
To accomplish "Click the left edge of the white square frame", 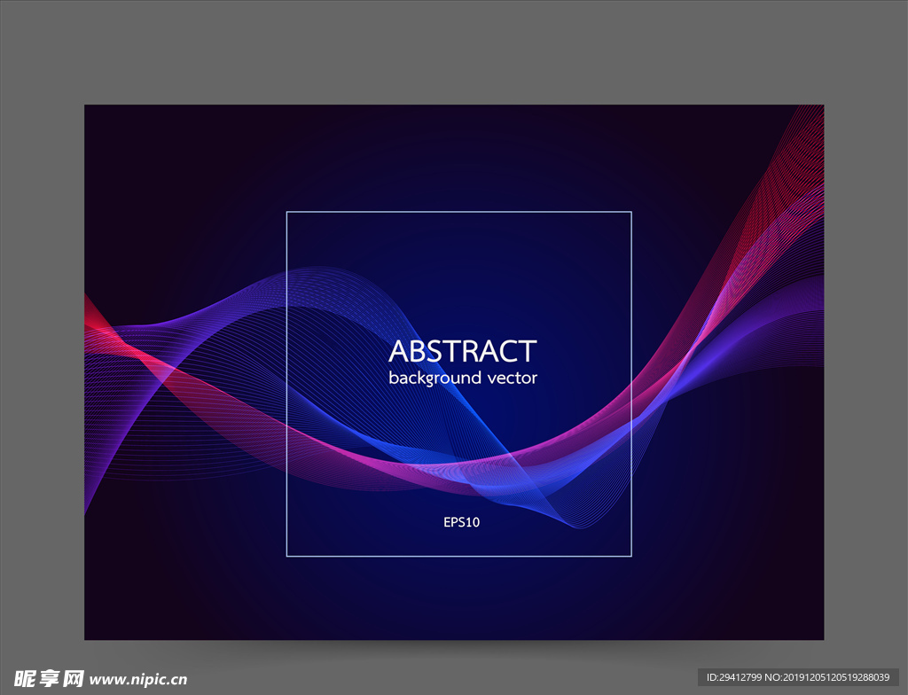I will tap(286, 381).
